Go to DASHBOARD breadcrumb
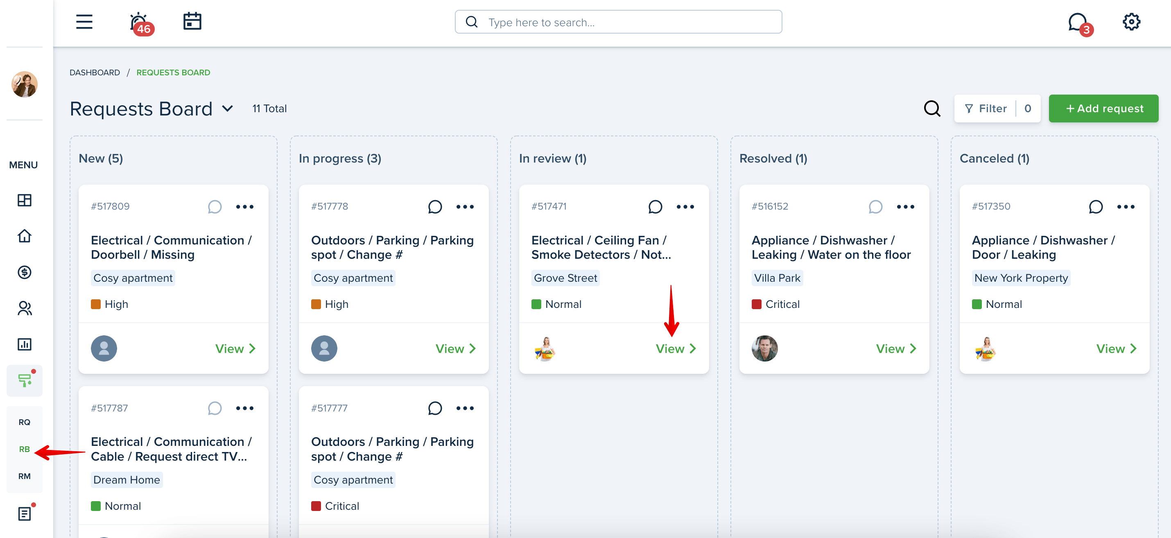 [x=95, y=73]
